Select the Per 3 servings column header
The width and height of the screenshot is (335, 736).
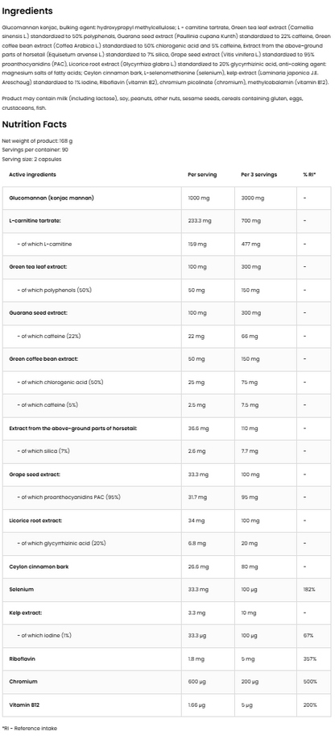[x=259, y=174]
